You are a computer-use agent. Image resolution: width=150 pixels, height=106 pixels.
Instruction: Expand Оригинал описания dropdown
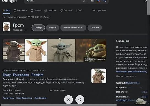point(126,76)
